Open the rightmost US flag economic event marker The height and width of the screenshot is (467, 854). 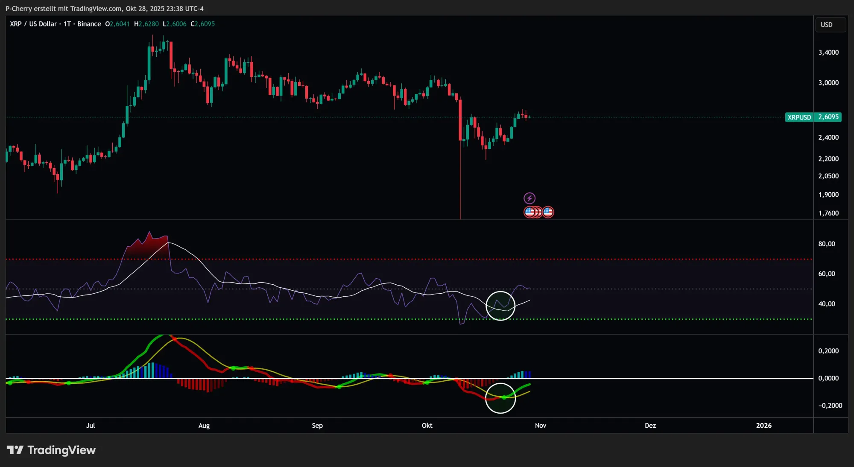pyautogui.click(x=549, y=212)
